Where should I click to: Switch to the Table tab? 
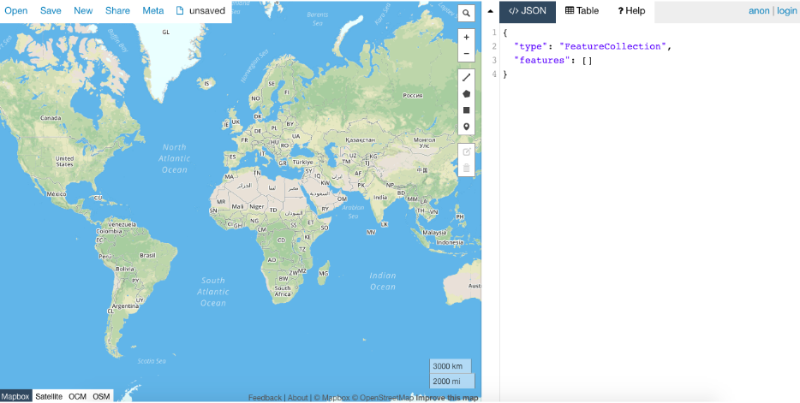582,11
